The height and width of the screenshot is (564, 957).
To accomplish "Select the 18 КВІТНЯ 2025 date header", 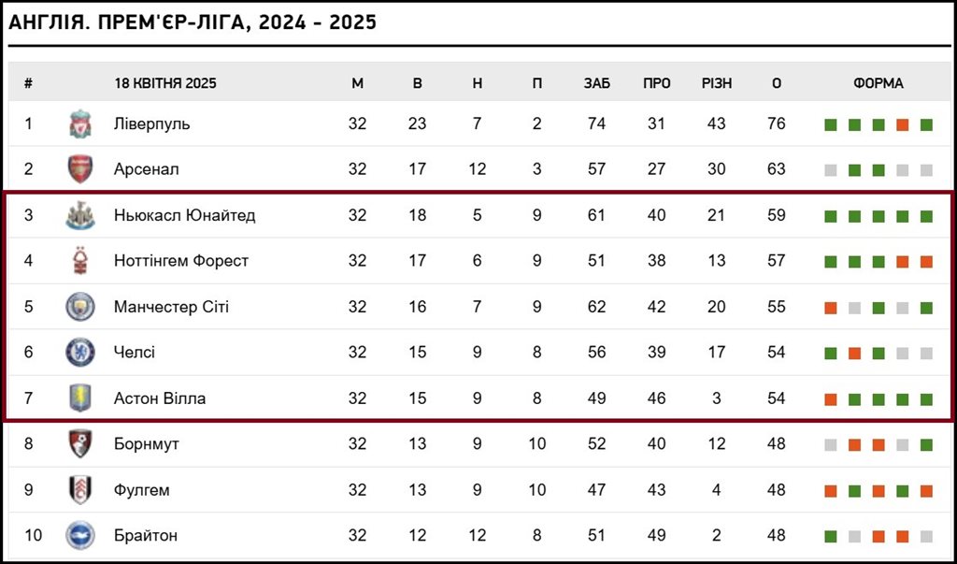I will 165,84.
